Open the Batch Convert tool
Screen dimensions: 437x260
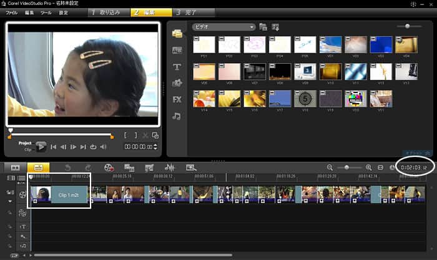129,167
